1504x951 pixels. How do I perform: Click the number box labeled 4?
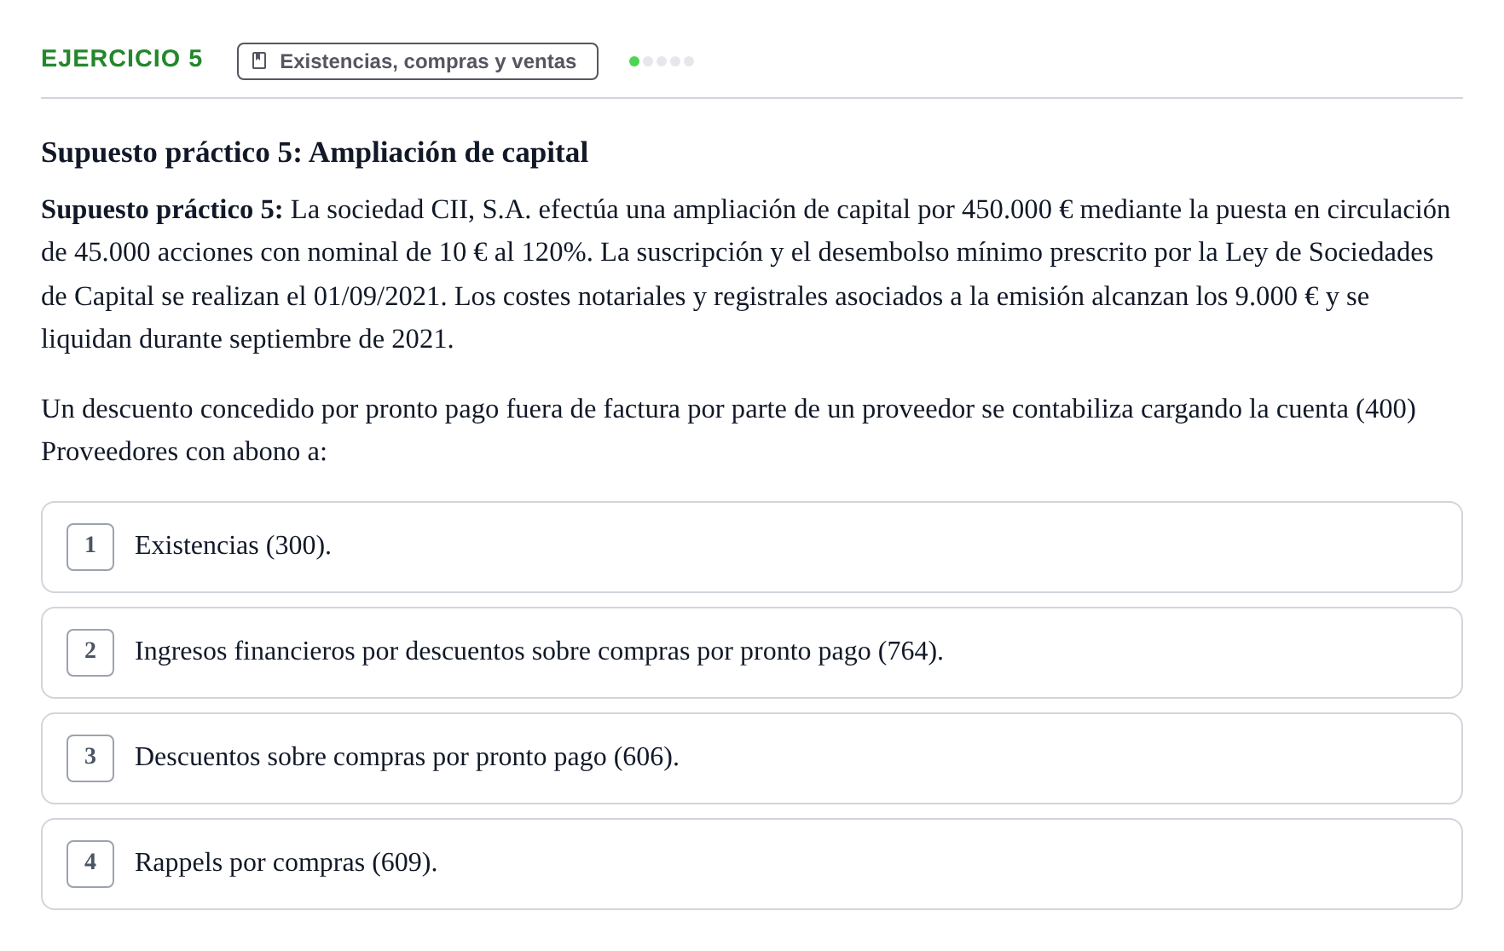point(90,864)
